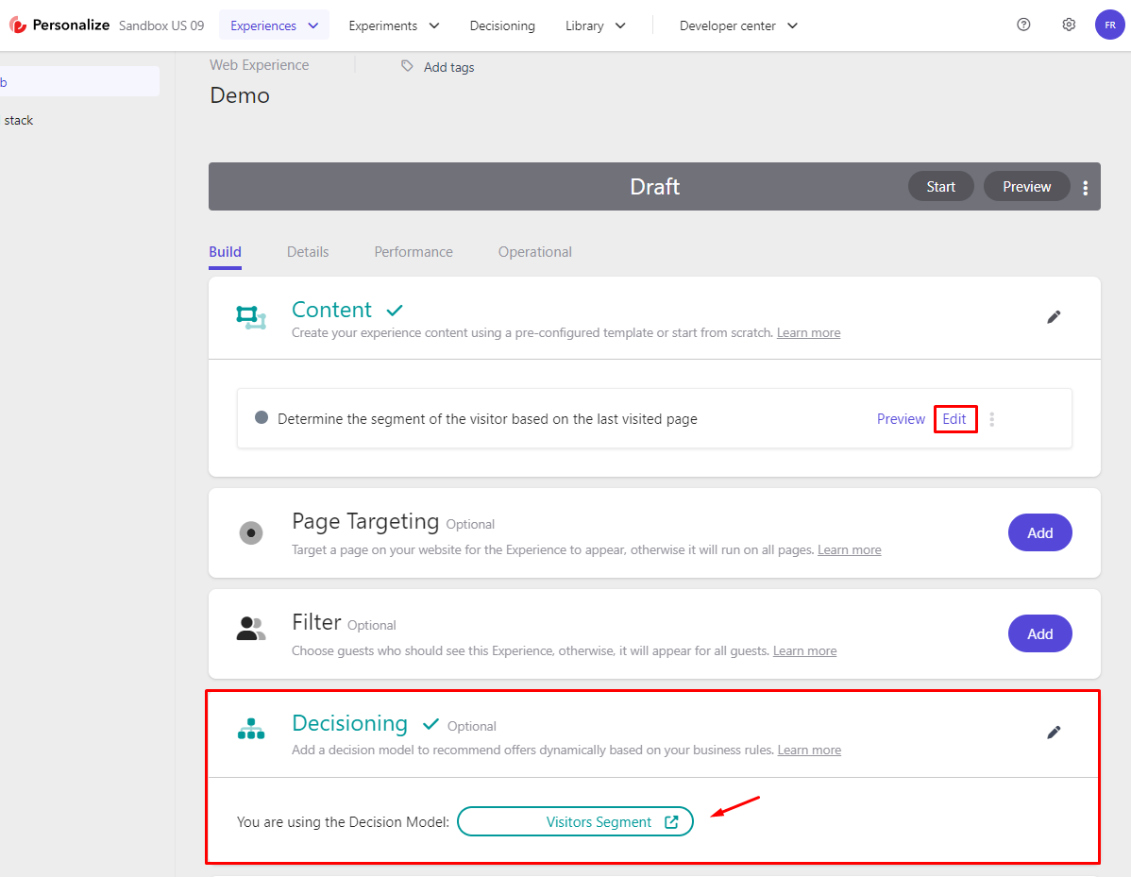This screenshot has height=877, width=1131.
Task: Click the Start button
Action: (x=940, y=186)
